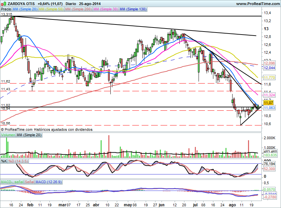Click the Volumen panel label
The height and width of the screenshot is (208, 281).
(8, 135)
